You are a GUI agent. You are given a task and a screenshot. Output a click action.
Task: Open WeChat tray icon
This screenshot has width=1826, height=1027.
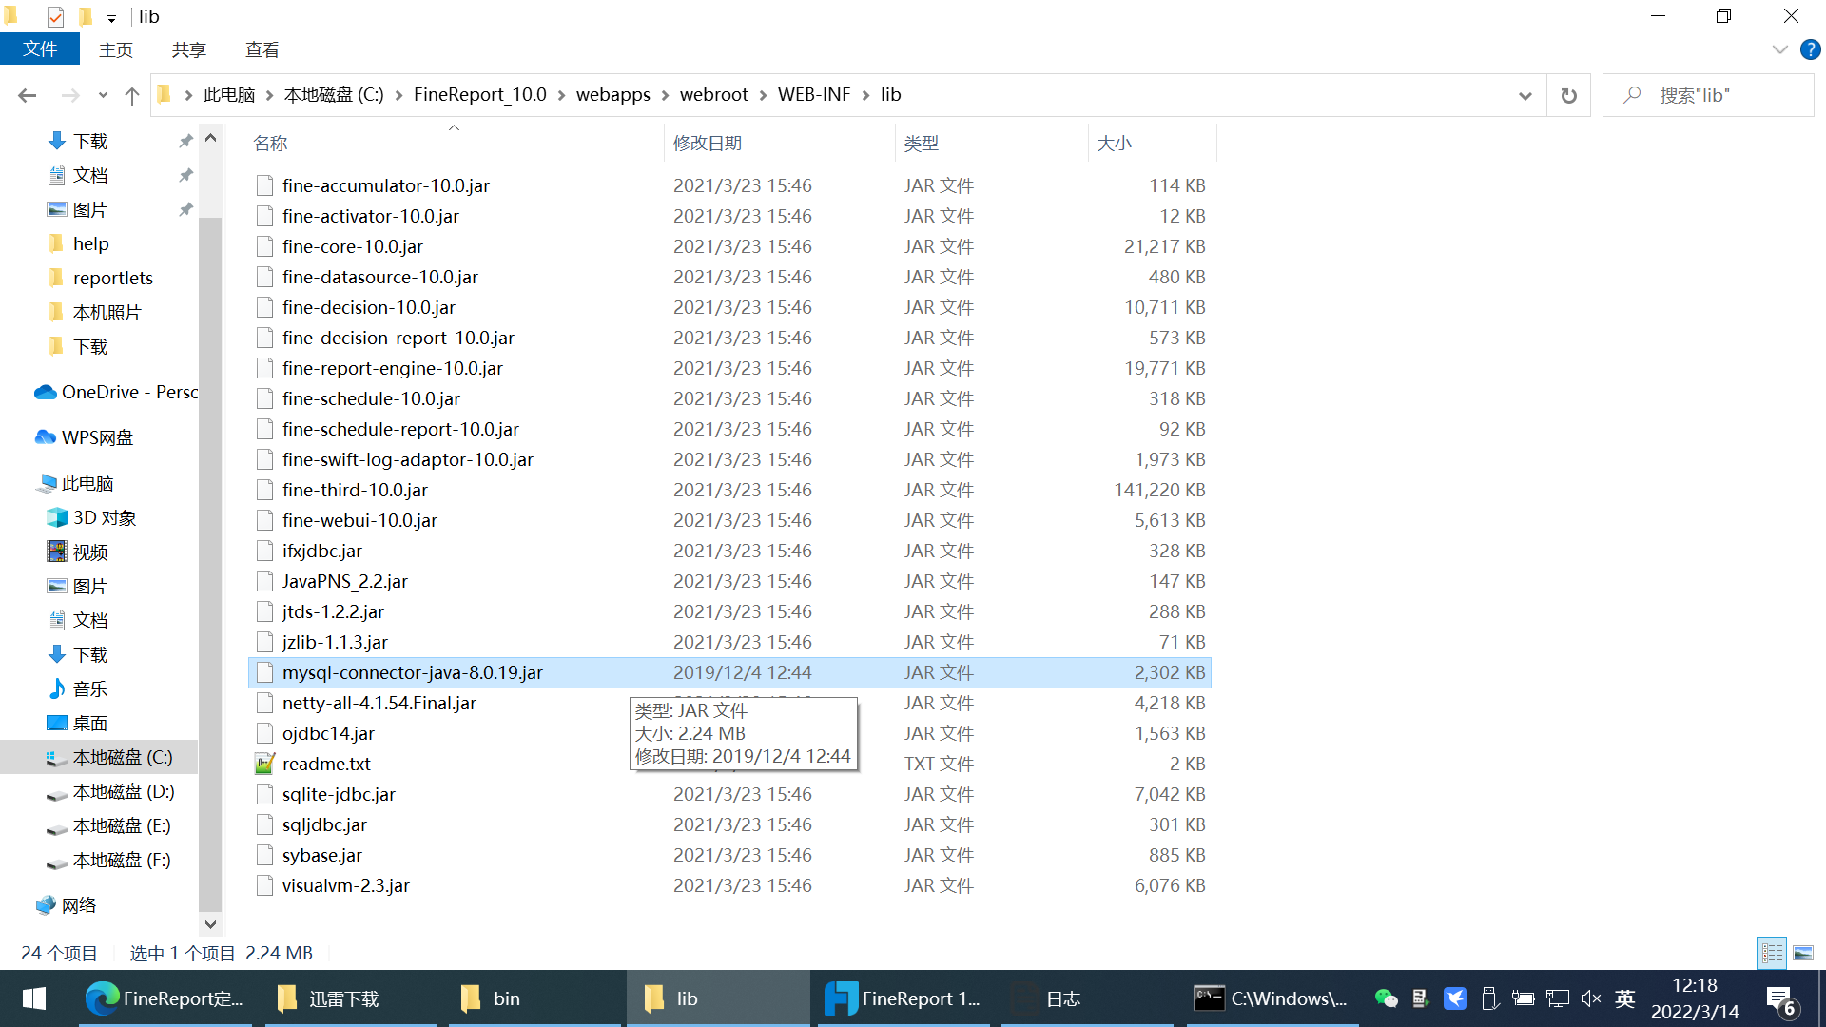tap(1386, 998)
